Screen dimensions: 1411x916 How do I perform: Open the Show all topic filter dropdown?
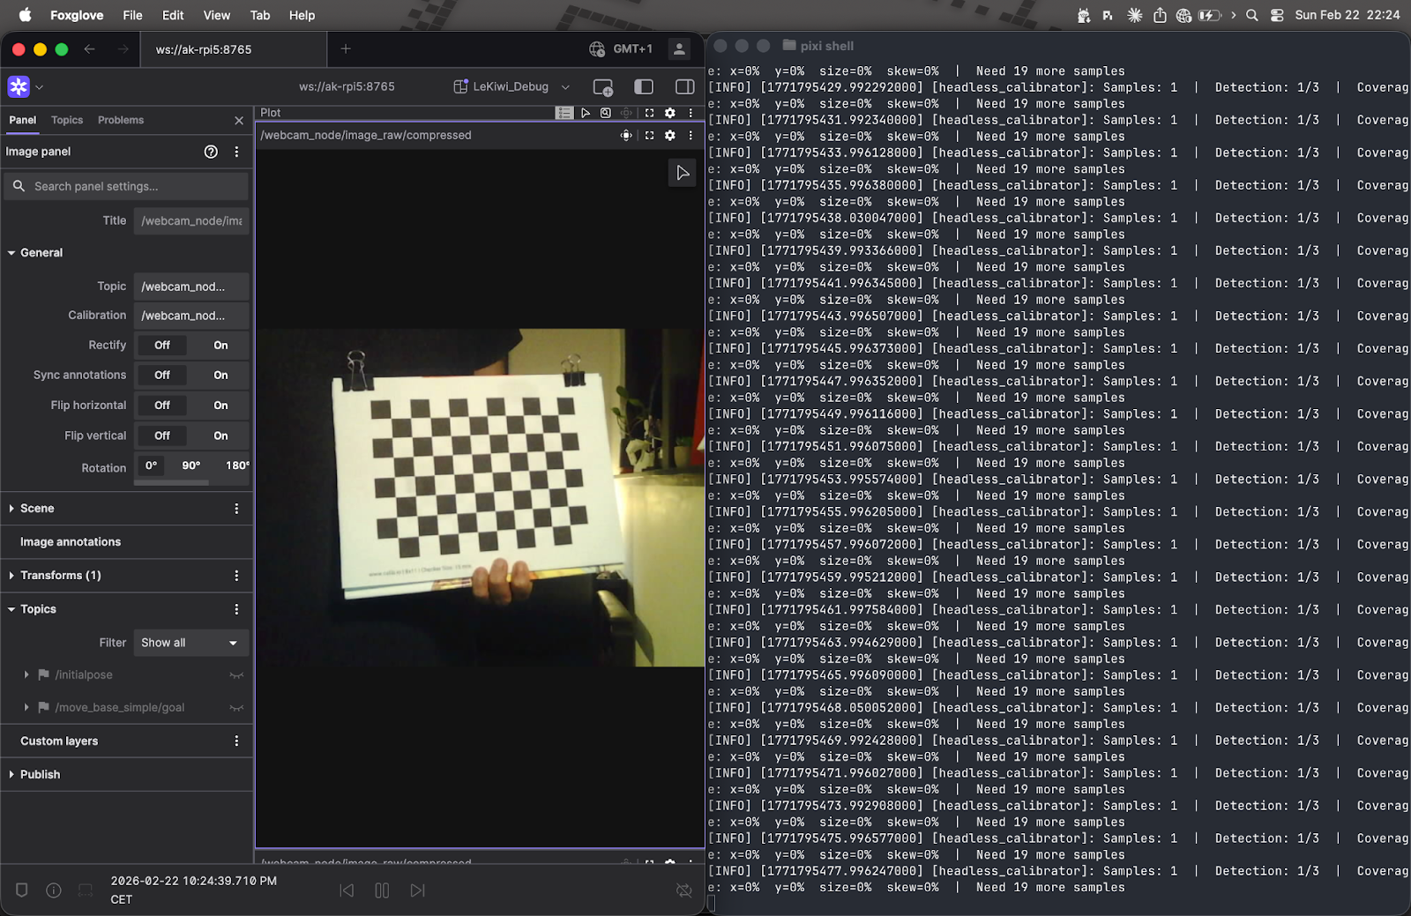tap(190, 643)
